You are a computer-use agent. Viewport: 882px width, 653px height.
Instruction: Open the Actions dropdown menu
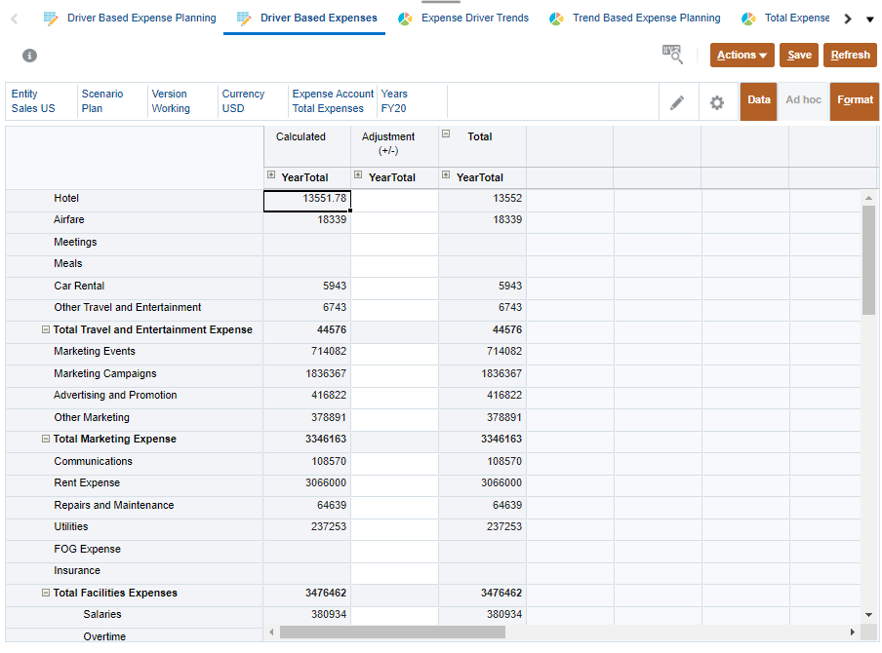pyautogui.click(x=742, y=56)
